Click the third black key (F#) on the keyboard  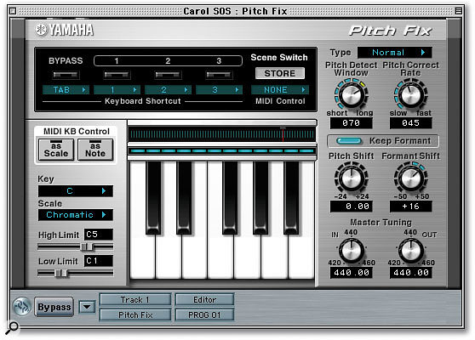click(230, 198)
